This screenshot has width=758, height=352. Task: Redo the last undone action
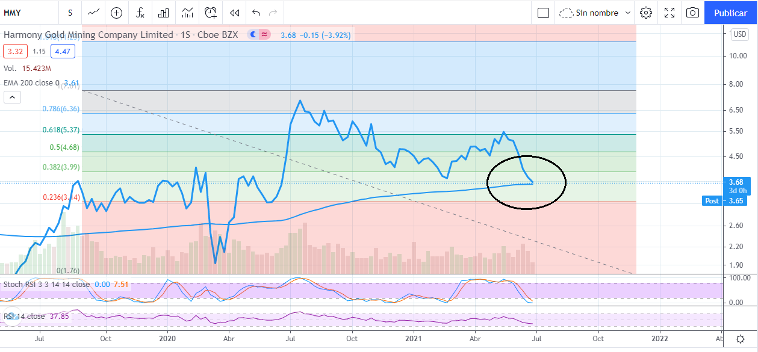click(273, 12)
